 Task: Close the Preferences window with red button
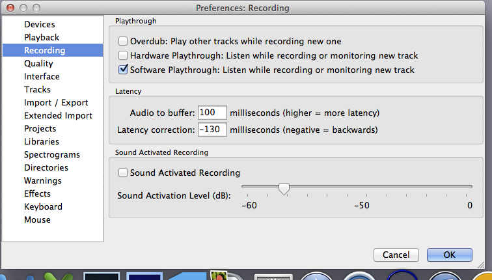point(10,8)
